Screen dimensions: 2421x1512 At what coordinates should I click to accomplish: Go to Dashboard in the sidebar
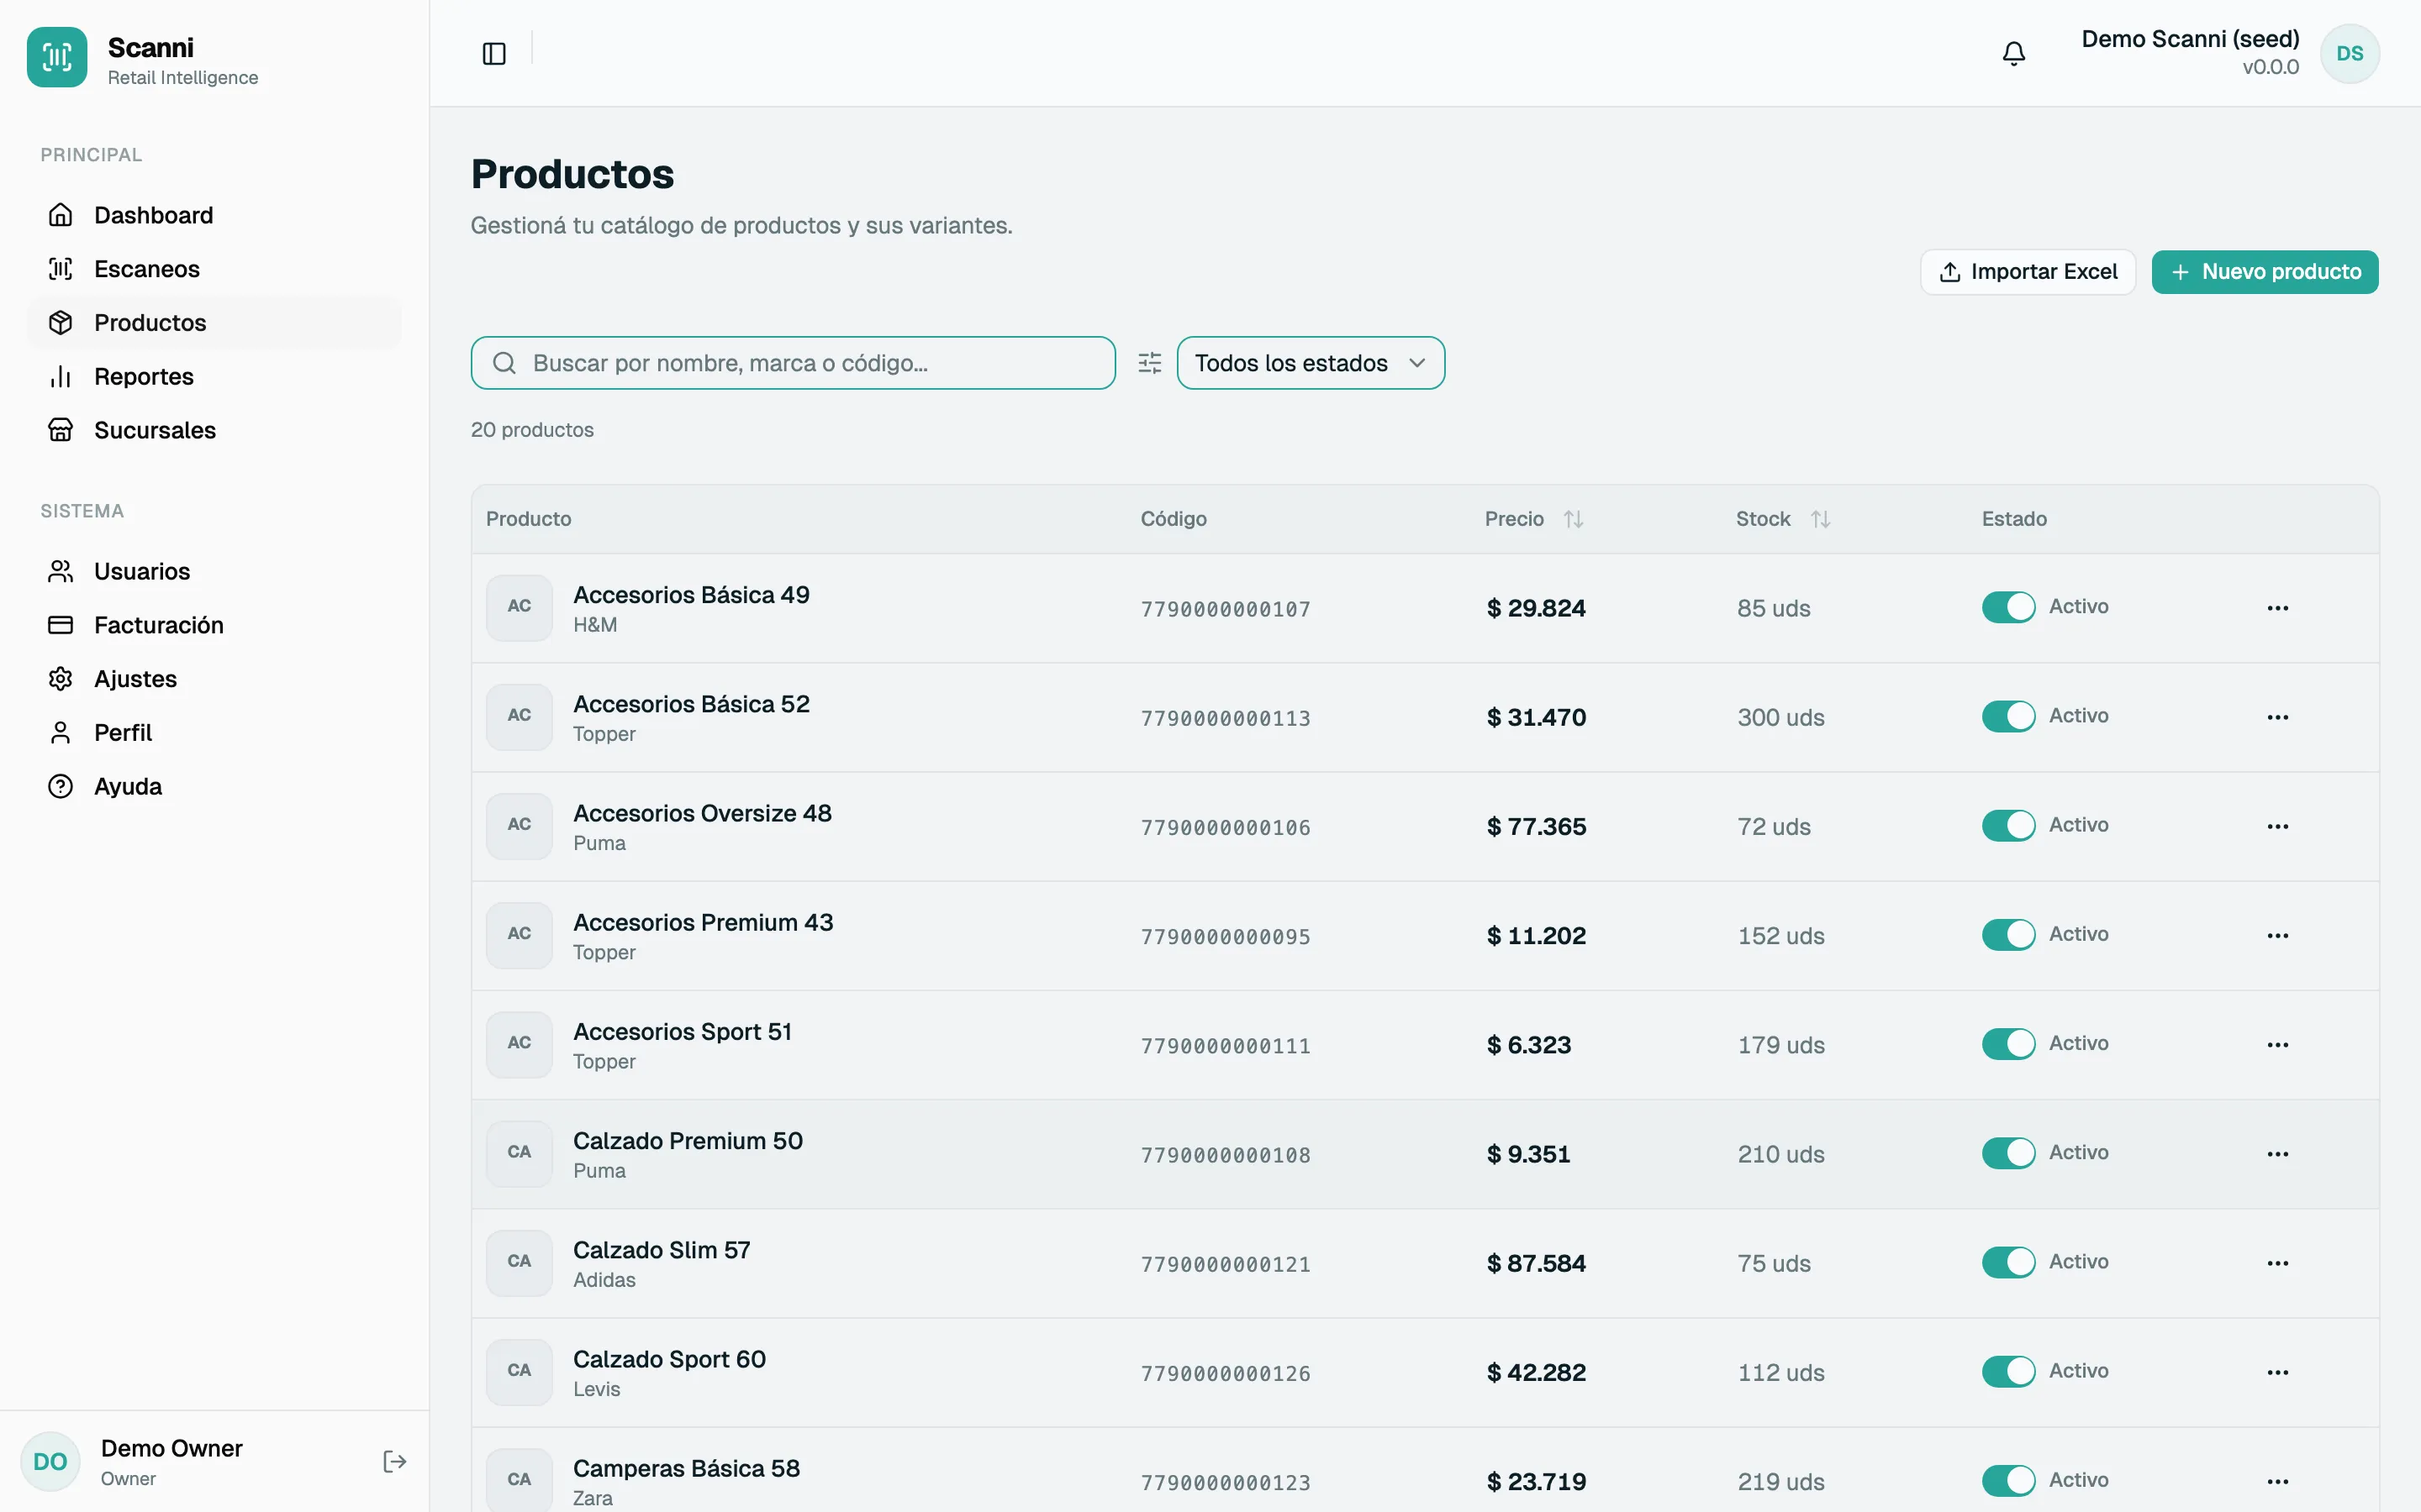[214, 215]
